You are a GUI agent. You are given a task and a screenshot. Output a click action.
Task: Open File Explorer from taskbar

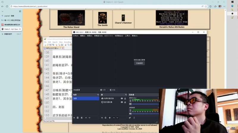point(232,10)
